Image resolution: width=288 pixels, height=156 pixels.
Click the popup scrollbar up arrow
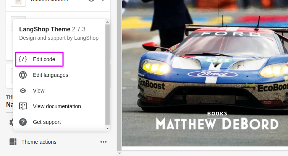click(x=108, y=22)
